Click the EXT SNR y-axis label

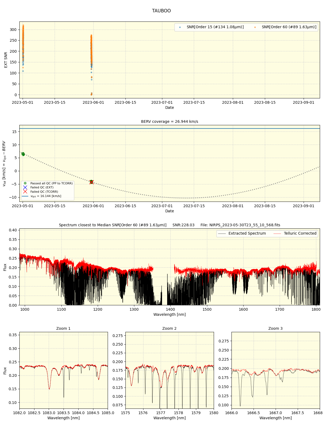(6, 60)
